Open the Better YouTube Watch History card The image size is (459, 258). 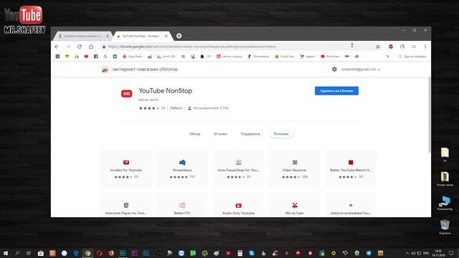click(x=351, y=169)
